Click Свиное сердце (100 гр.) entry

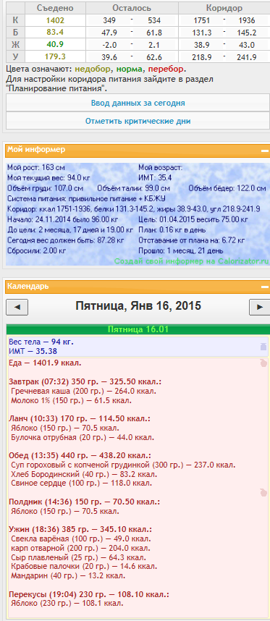81,483
